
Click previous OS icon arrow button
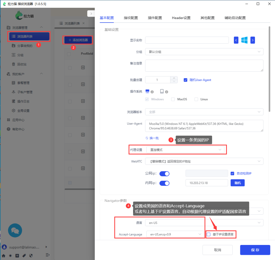coord(236,40)
